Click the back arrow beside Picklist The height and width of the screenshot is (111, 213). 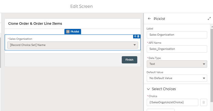[149, 19]
